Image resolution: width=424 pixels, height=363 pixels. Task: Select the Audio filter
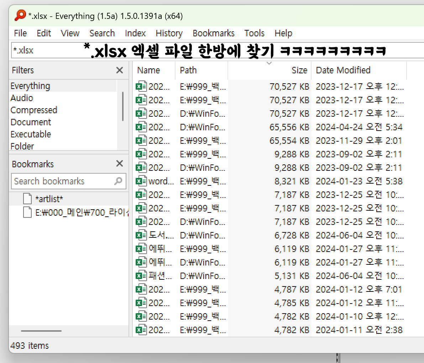pyautogui.click(x=63, y=98)
